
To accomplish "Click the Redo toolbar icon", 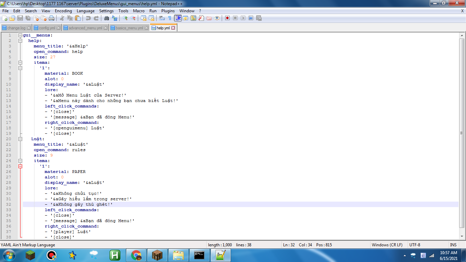I will tap(96, 18).
